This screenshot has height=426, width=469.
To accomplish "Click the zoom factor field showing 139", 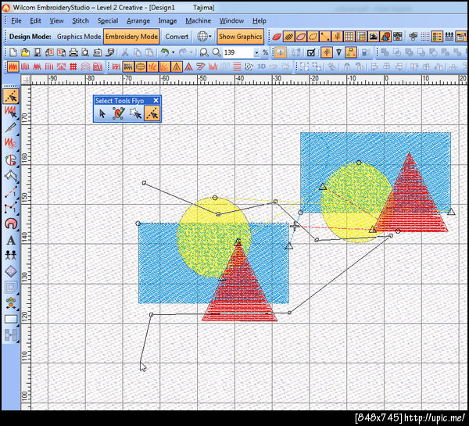I will [x=238, y=52].
